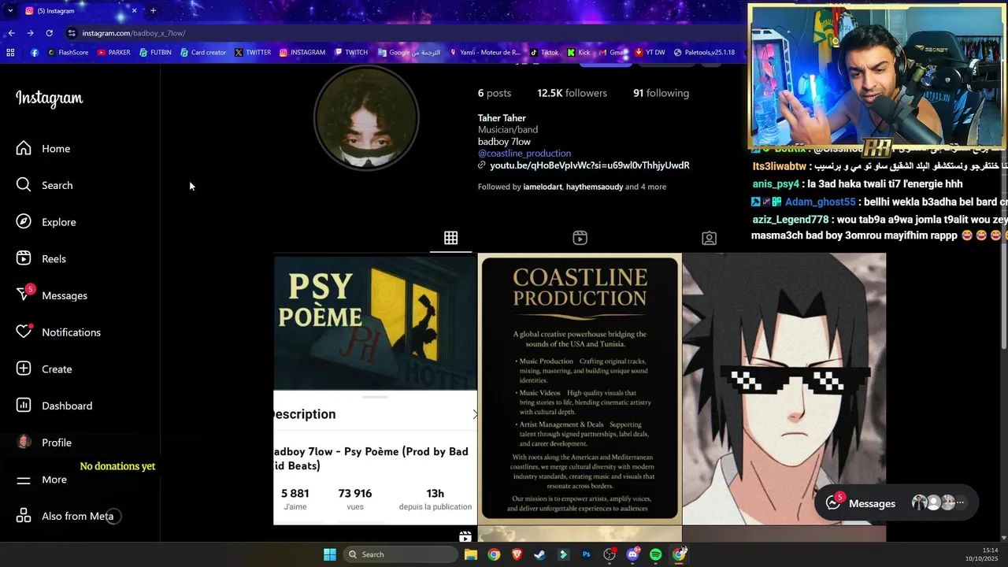Expand the More hamburger menu
Screen dimensions: 1008x567
(42, 480)
